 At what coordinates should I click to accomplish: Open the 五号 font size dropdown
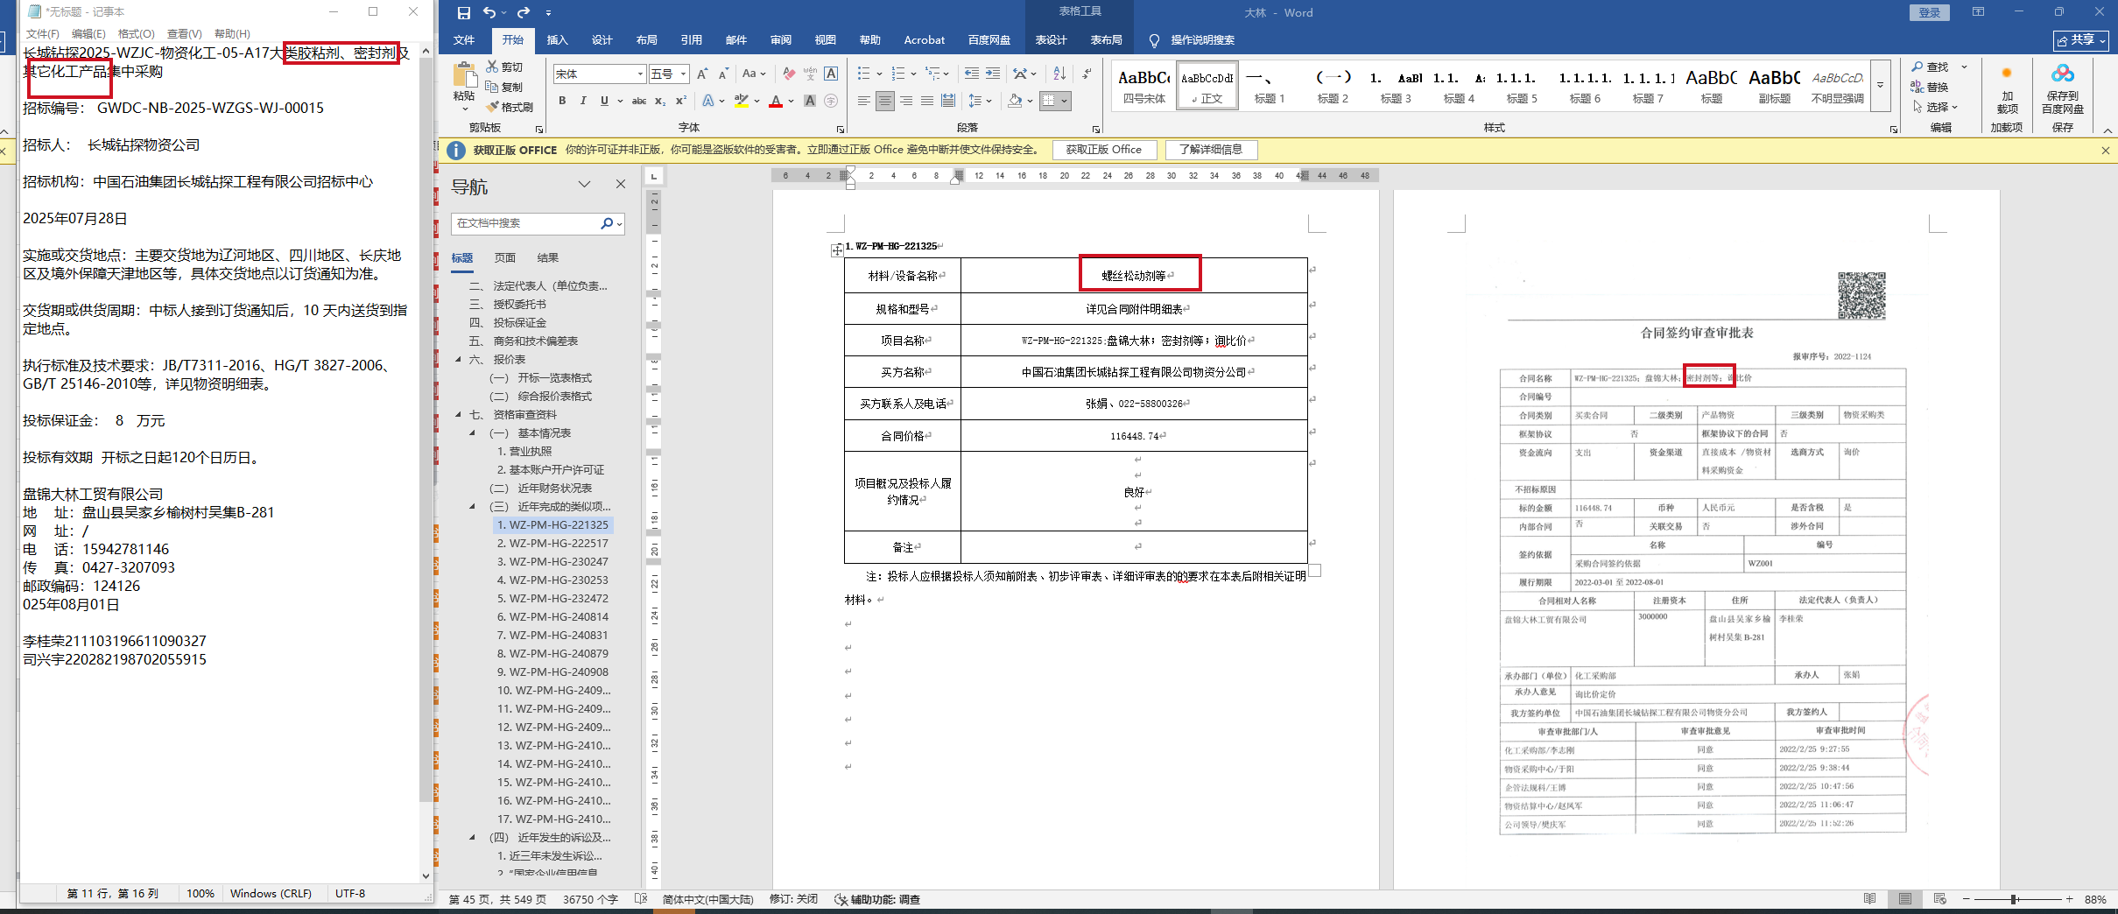point(683,74)
